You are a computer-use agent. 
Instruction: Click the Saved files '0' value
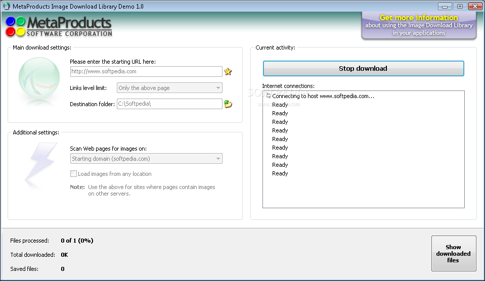(63, 269)
